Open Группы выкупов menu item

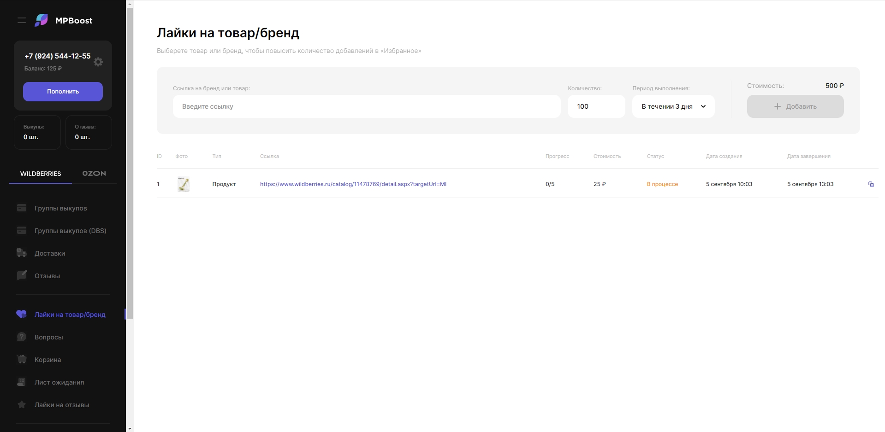pos(61,208)
